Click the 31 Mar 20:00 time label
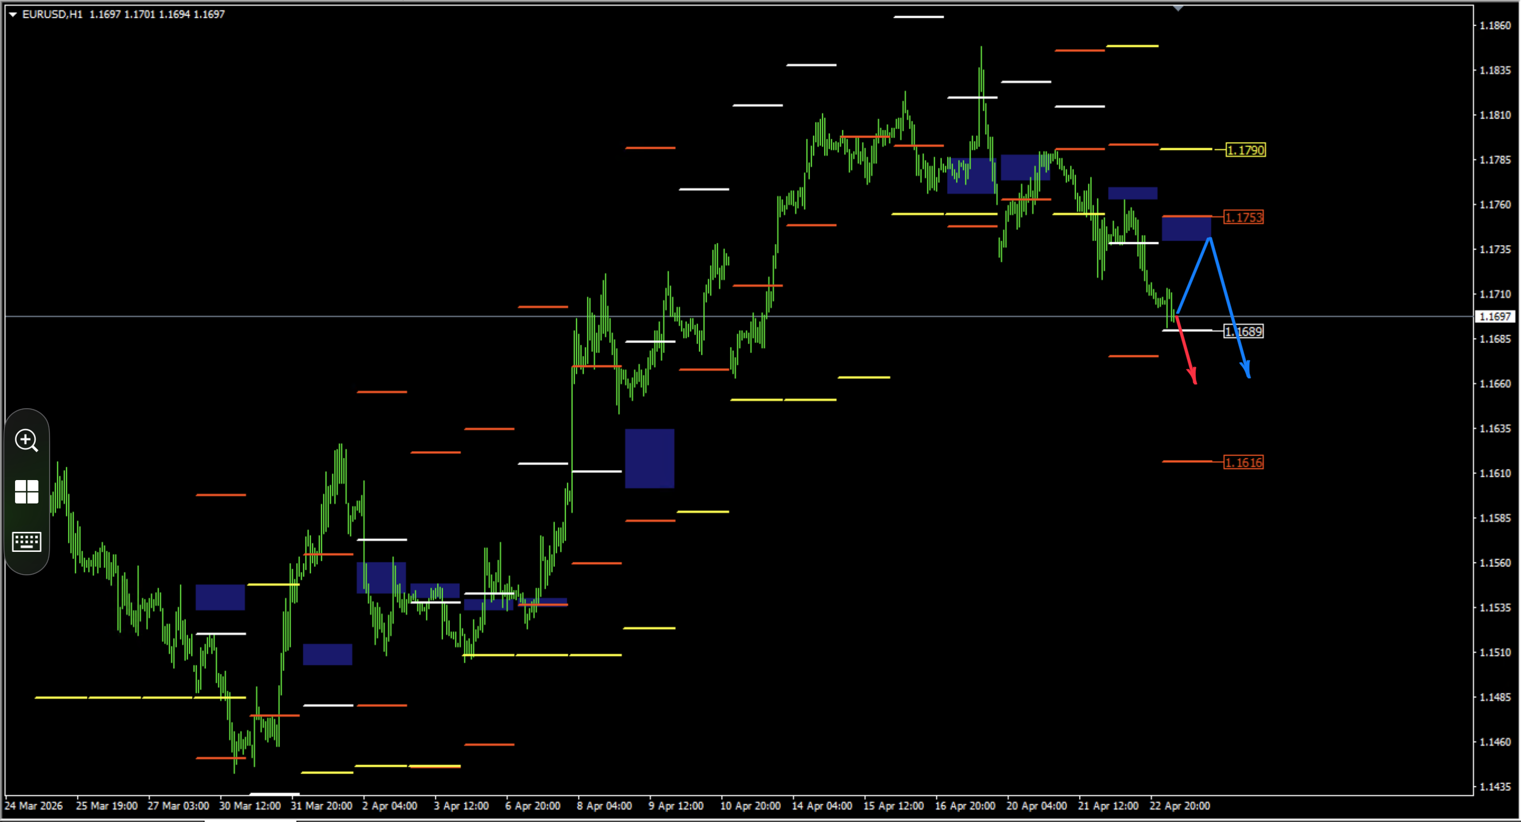Image resolution: width=1521 pixels, height=822 pixels. 321,806
